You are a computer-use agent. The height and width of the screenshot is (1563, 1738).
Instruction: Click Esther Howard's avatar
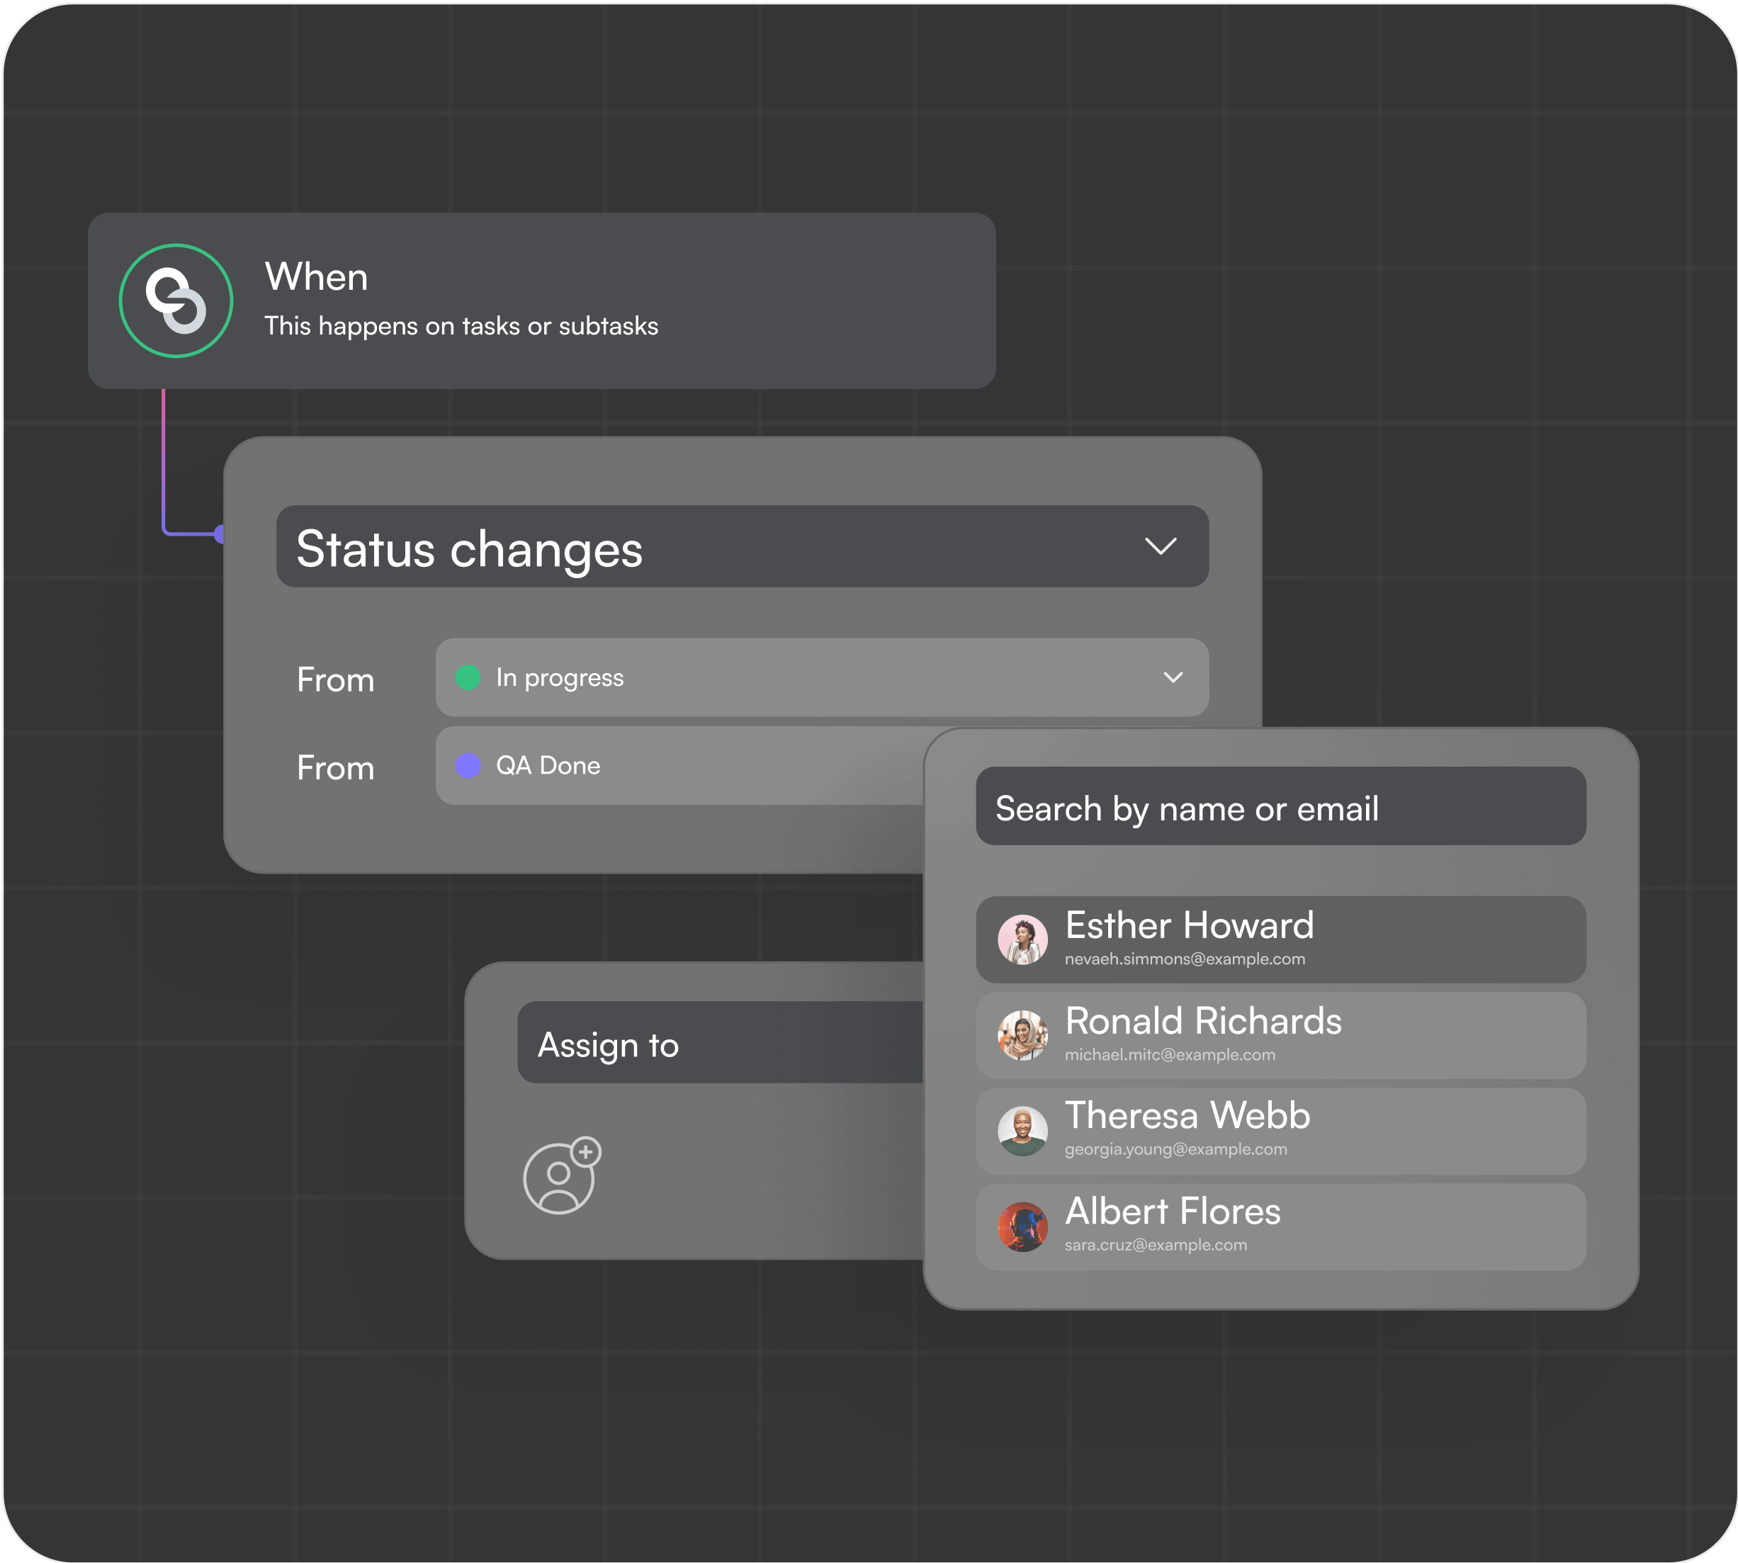[x=1022, y=940]
